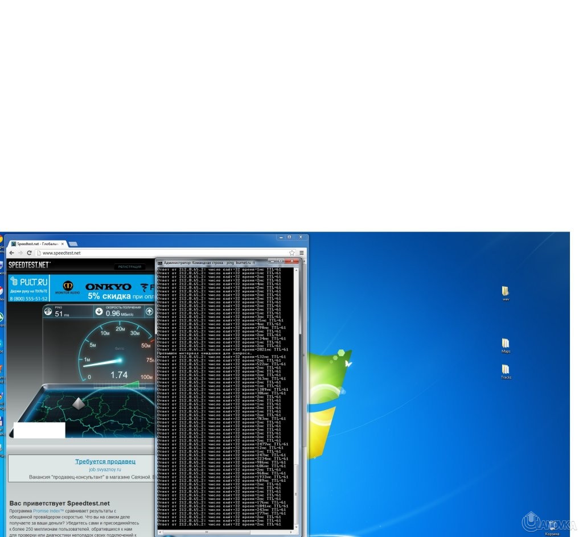Bookmark this page with the star icon
This screenshot has width=583, height=537.
[292, 253]
